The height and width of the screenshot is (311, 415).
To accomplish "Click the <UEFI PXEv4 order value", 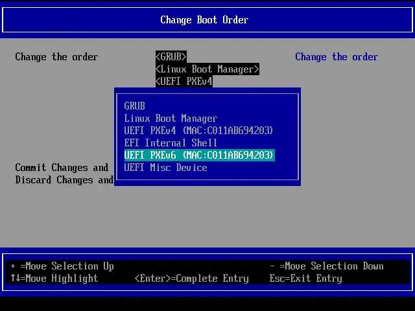I will pyautogui.click(x=184, y=81).
